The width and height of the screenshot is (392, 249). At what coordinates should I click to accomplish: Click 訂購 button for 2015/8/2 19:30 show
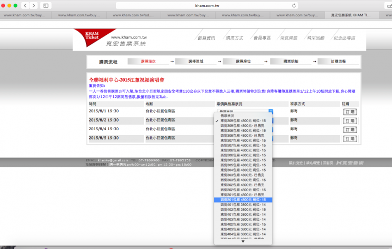350,121
